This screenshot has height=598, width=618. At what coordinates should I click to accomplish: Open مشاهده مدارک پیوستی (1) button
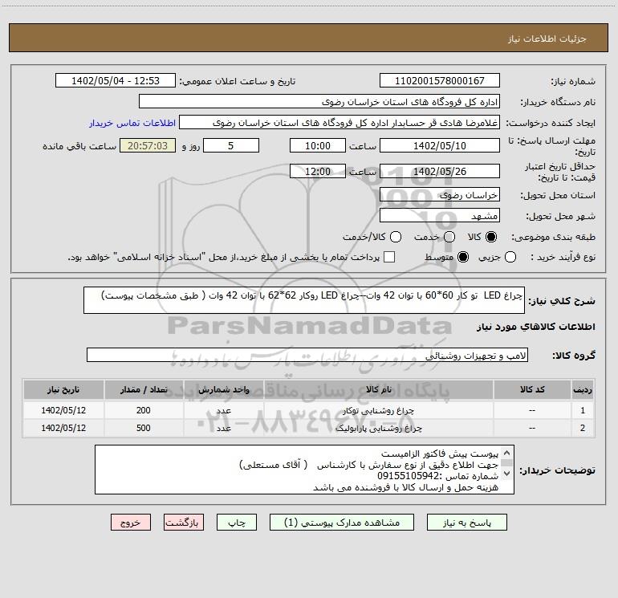342,523
